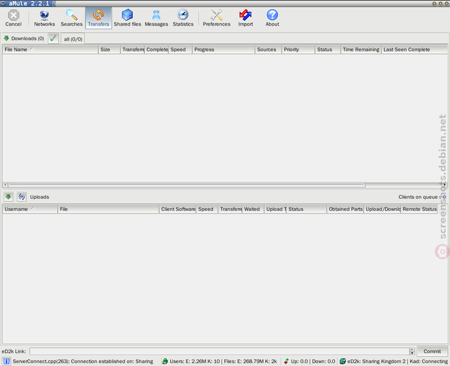Click the green Downloads arrow icon
Screen dimensions: 450x366
[6, 38]
